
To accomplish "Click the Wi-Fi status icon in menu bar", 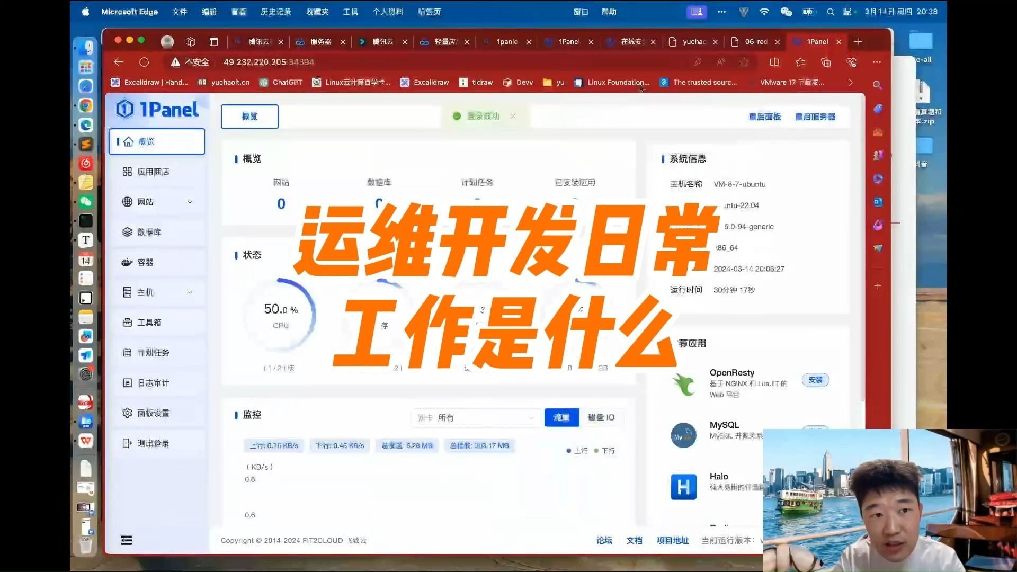I will [x=764, y=12].
